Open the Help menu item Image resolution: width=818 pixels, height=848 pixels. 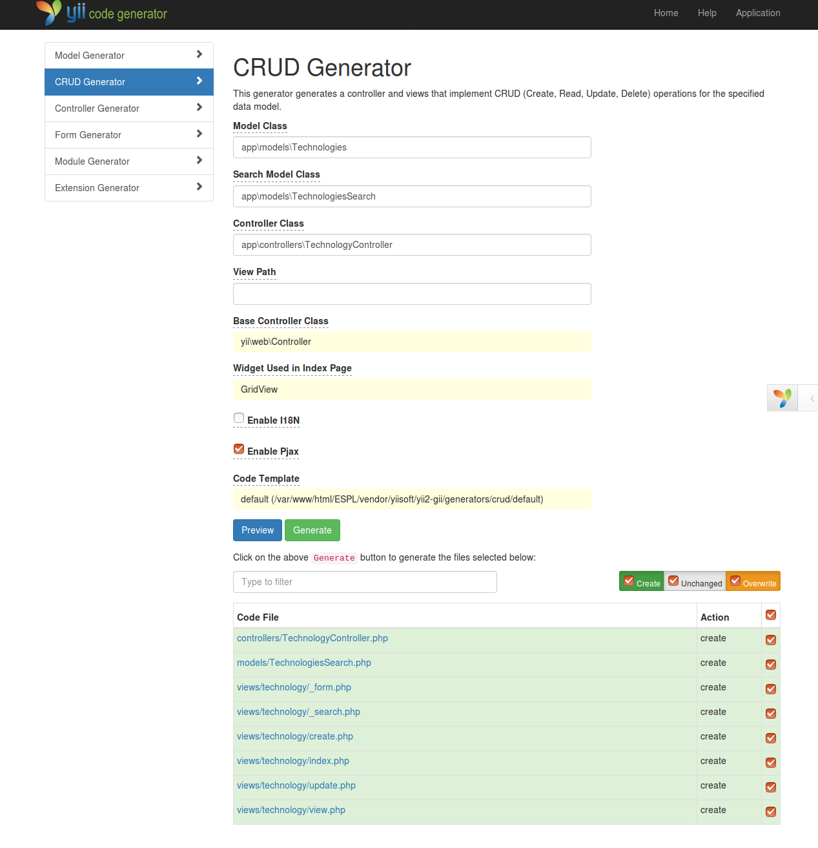point(707,13)
